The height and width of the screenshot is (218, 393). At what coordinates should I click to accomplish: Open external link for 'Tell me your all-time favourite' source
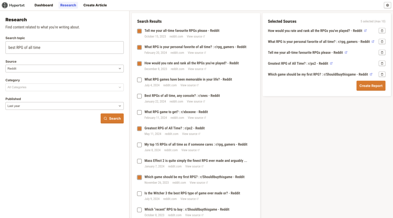click(x=346, y=53)
